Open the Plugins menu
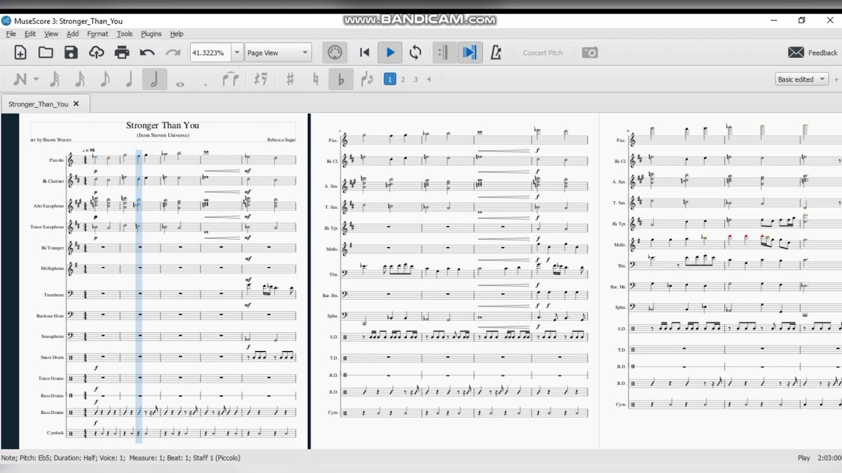Screen dimensions: 842x473 [151, 34]
